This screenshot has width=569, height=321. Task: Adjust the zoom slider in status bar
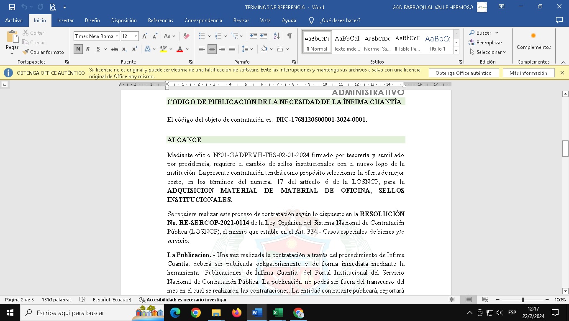[523, 300]
